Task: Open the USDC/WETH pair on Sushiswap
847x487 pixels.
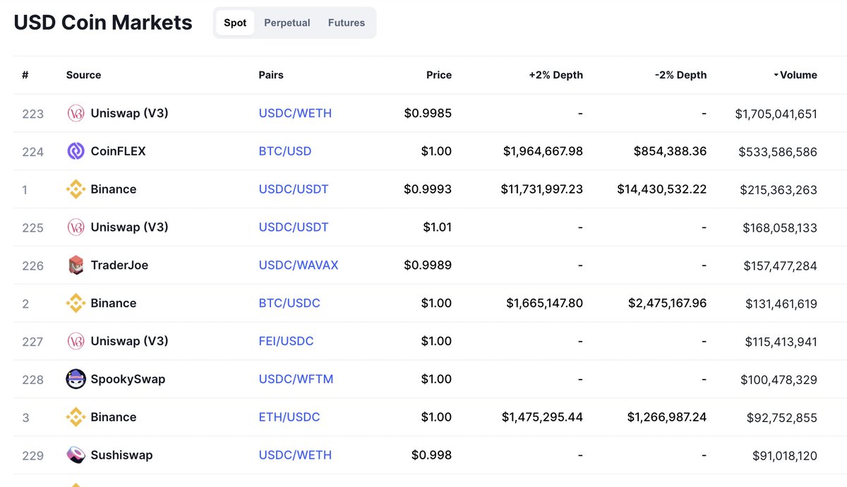Action: click(295, 455)
